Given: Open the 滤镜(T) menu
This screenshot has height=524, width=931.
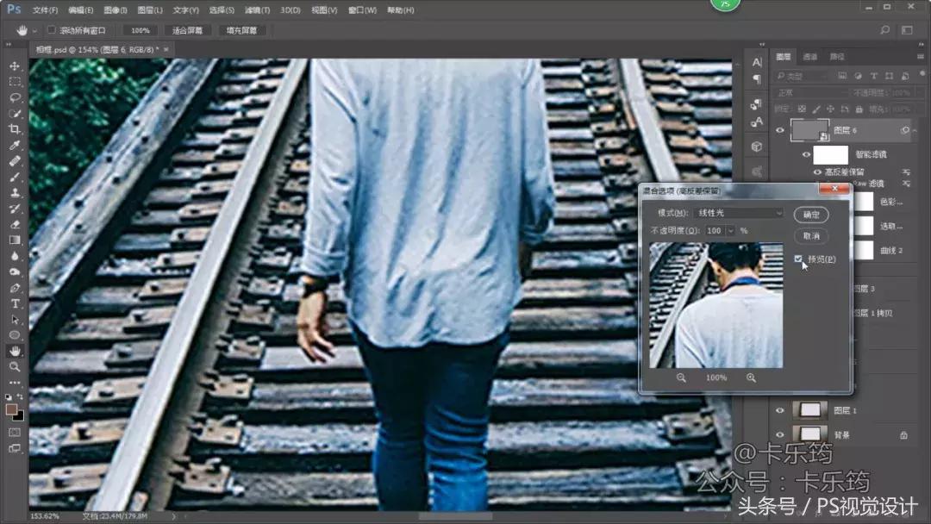Looking at the screenshot, I should click(257, 10).
